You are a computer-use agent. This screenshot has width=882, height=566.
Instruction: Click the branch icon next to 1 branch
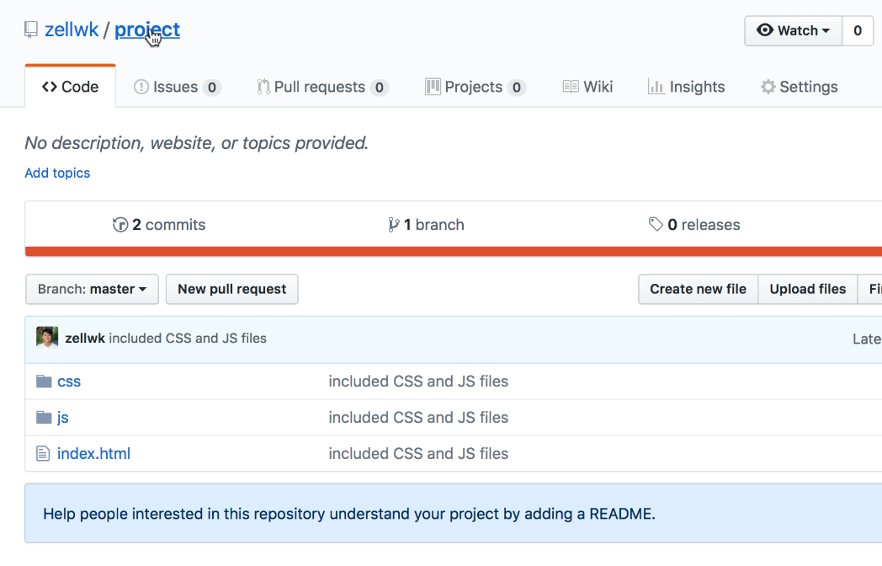coord(393,224)
